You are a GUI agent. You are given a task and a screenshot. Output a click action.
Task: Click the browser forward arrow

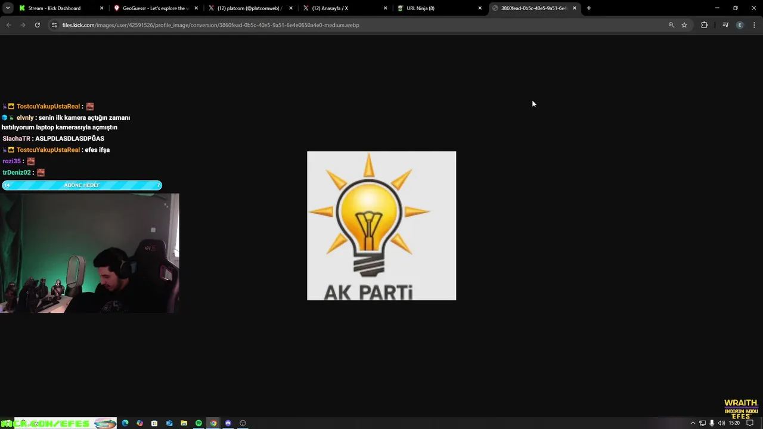[23, 25]
